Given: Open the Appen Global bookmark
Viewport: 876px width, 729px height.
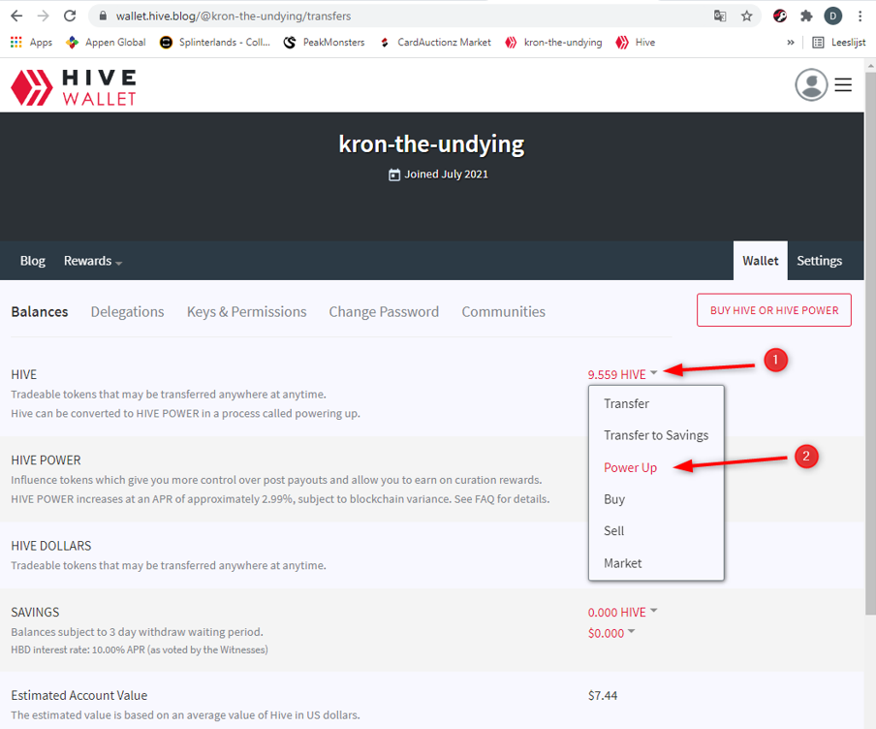Looking at the screenshot, I should (106, 43).
